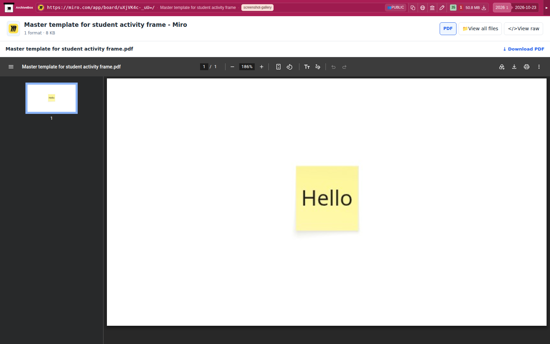Zoom out with the minus icon
The height and width of the screenshot is (344, 550).
[232, 67]
